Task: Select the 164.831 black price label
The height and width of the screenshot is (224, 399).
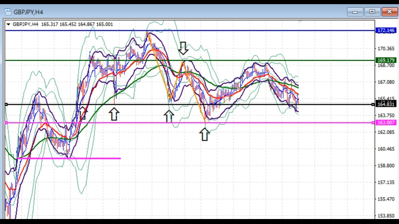Action: 386,104
